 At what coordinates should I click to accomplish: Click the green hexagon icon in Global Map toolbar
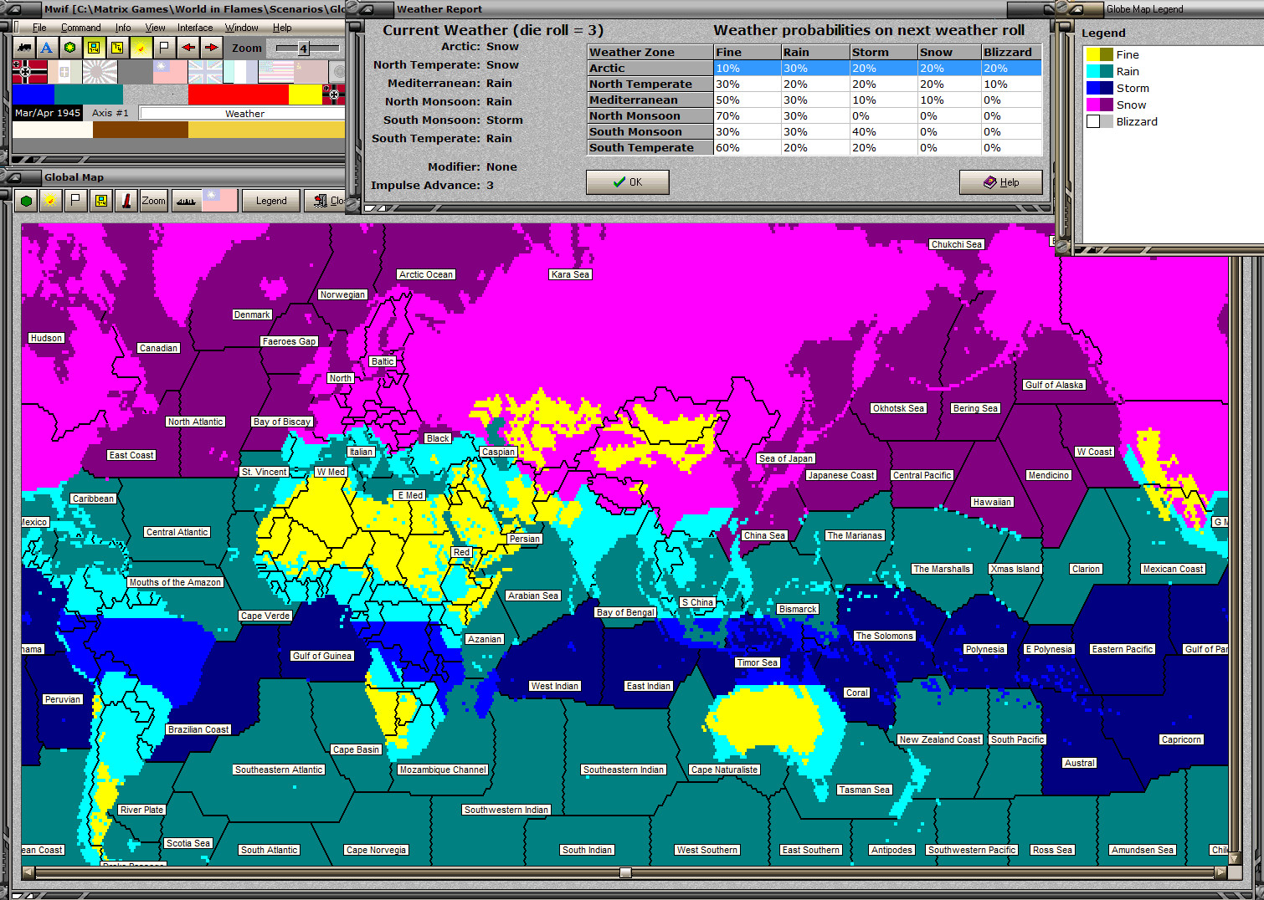27,201
